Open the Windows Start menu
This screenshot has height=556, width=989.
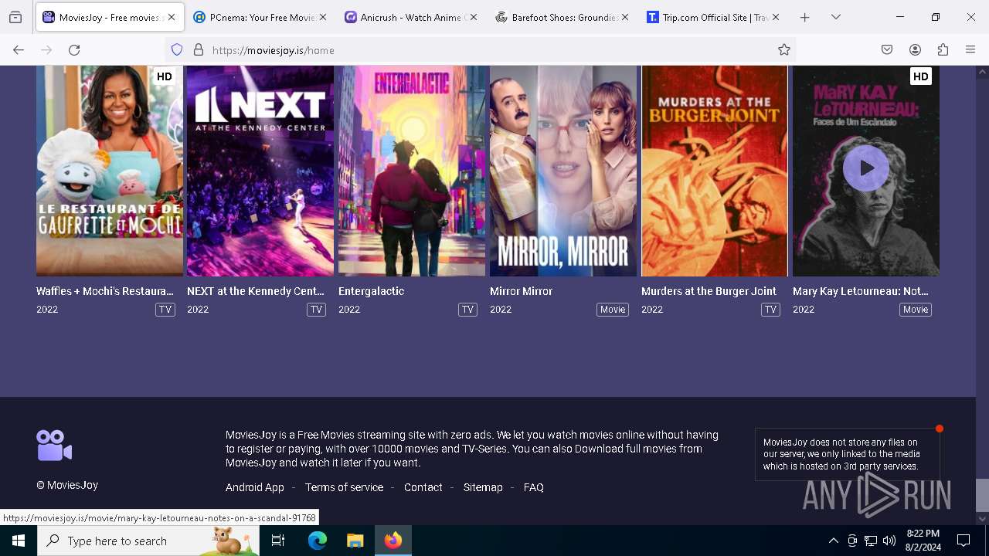point(19,541)
